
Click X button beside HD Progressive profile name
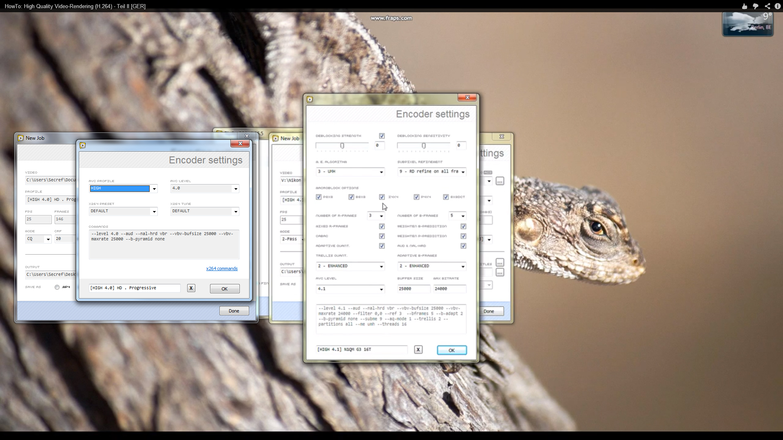point(191,288)
